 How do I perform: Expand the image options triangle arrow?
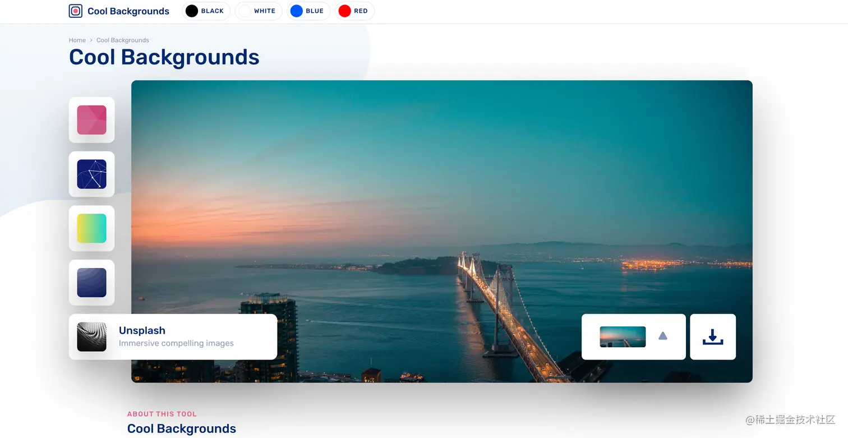[663, 336]
